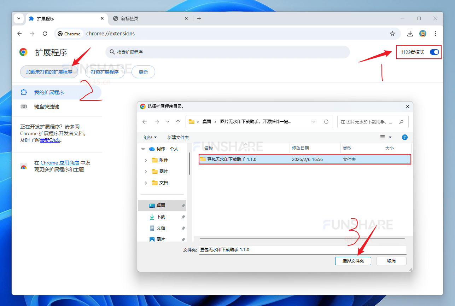Bookmark the page with the star icon
Screen dimensions: 455x306
(x=392, y=34)
